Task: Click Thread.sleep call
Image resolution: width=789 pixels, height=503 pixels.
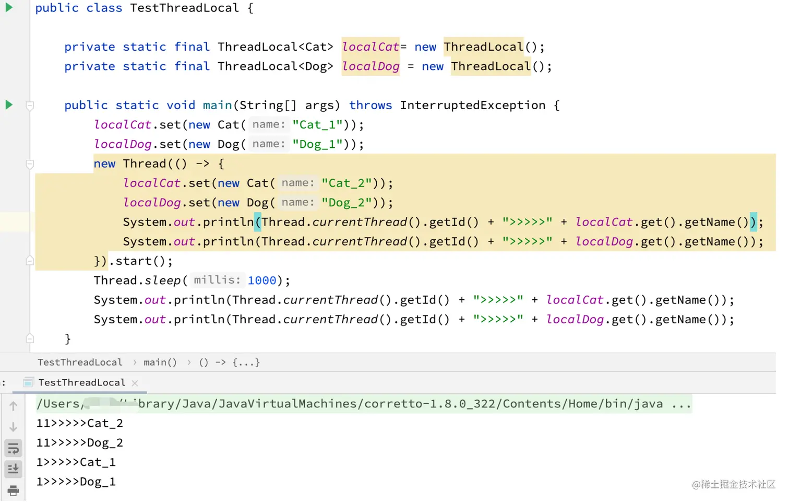Action: coord(137,280)
